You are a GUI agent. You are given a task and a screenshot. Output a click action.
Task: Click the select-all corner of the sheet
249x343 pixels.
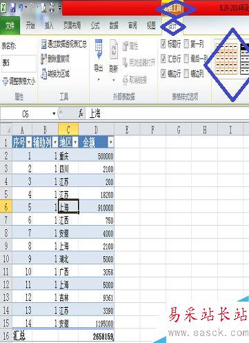coord(6,130)
